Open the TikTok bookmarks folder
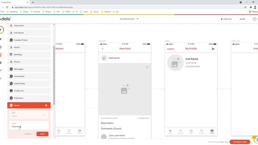This screenshot has height=145, width=258. (66, 12)
